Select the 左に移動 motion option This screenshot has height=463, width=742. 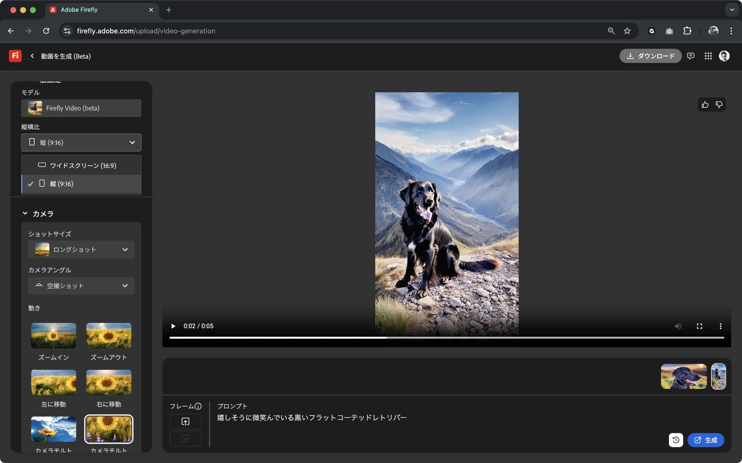[x=53, y=382]
